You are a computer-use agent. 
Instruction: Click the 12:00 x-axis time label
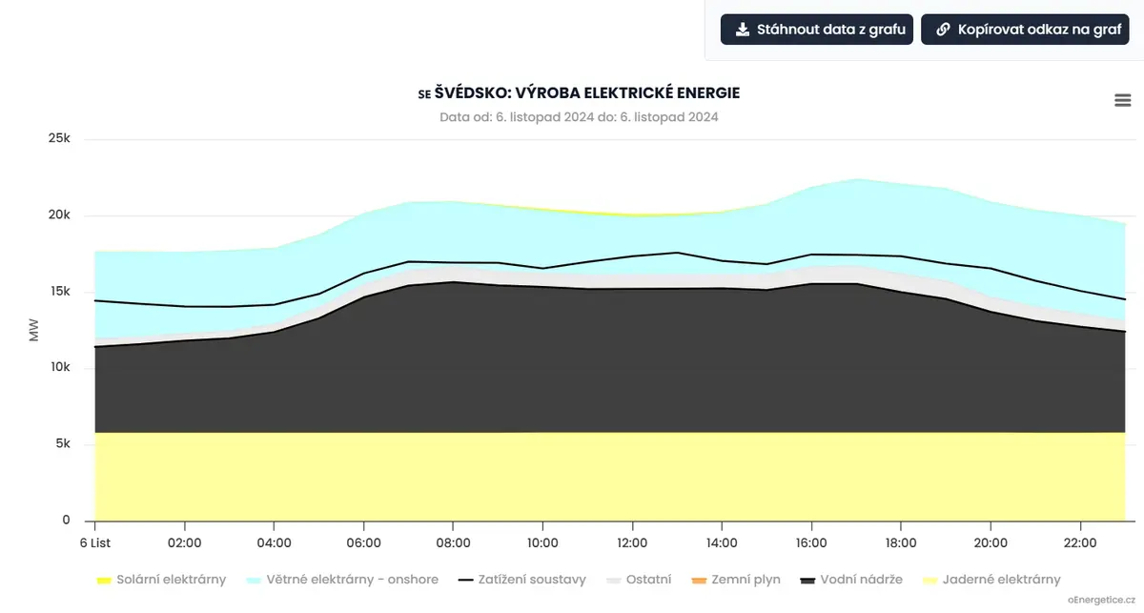click(x=632, y=542)
